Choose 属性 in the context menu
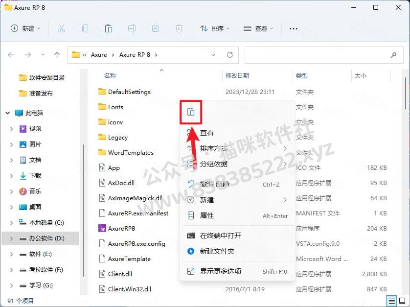 tap(237, 215)
